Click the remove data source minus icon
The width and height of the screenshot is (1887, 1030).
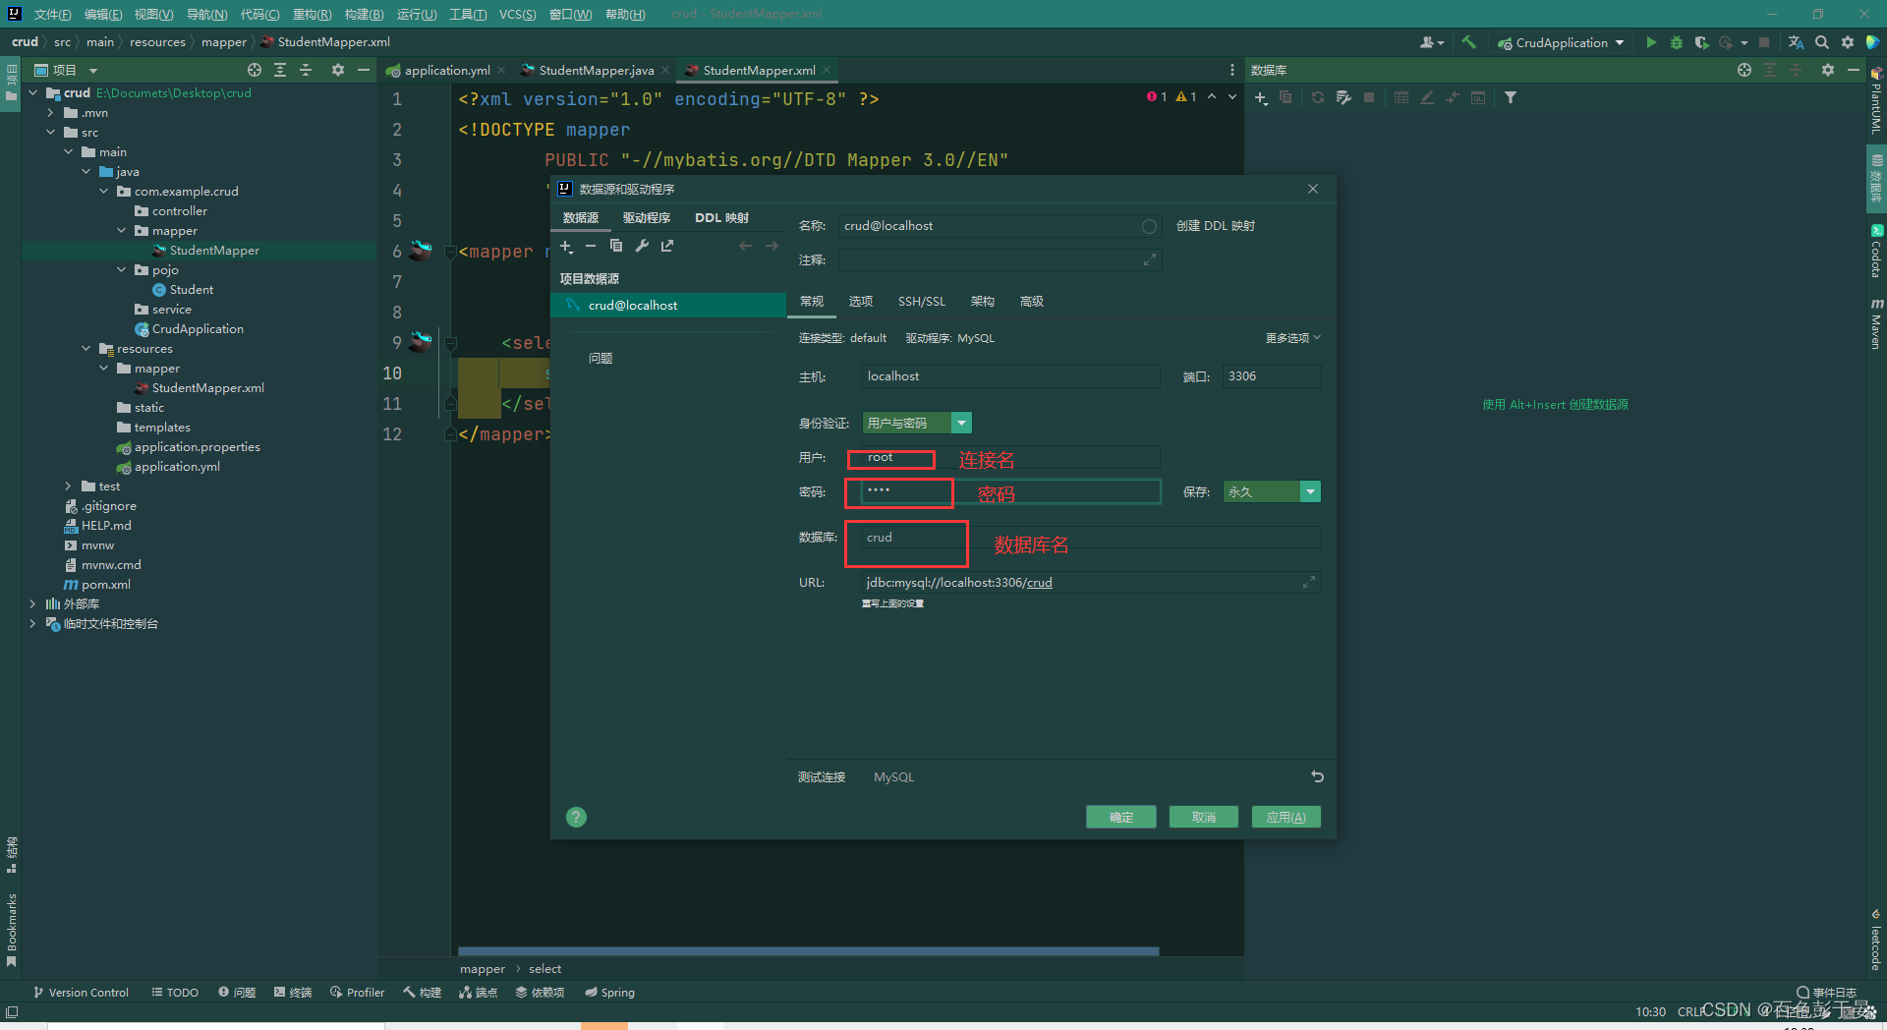591,247
